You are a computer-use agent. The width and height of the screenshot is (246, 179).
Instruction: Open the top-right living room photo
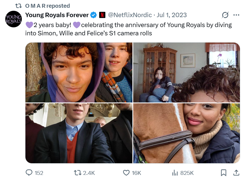pyautogui.click(x=187, y=72)
